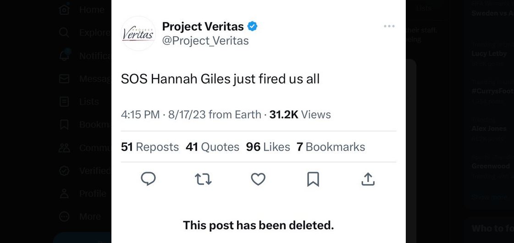Repost the Project Veritas tweet
The height and width of the screenshot is (243, 514).
203,179
